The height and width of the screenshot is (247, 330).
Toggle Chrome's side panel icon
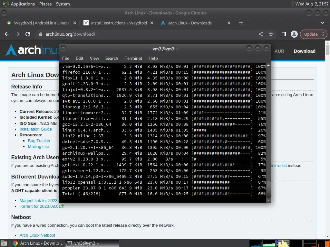284,34
